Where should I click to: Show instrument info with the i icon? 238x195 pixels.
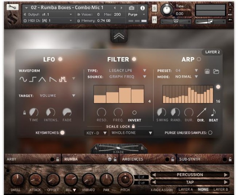142,8
